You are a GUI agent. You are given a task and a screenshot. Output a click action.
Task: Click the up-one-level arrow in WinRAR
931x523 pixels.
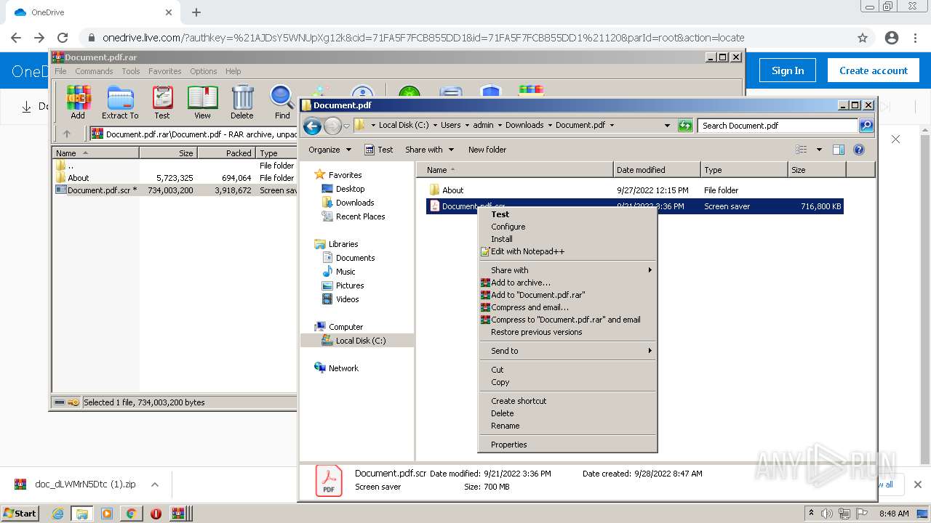67,134
